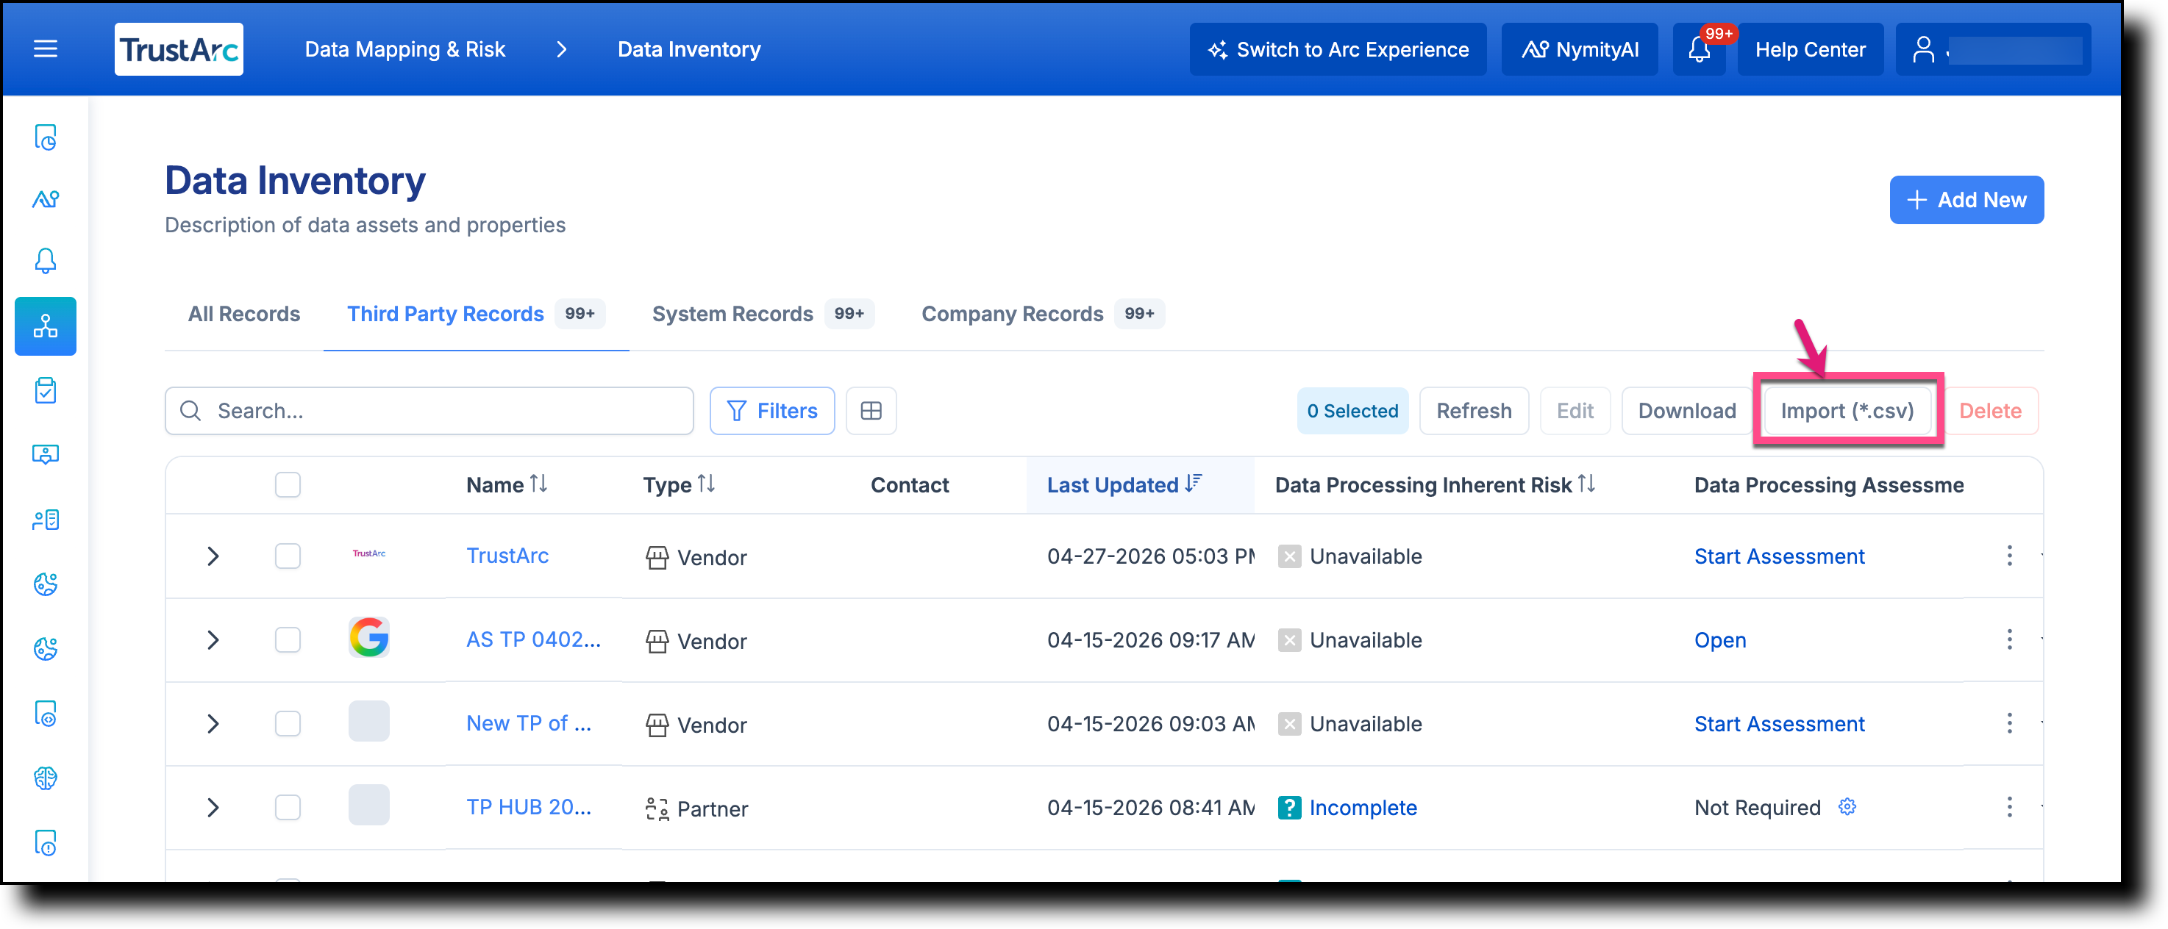Viewport: 2168px width, 929px height.
Task: Open the AS TP 0402... record link
Action: point(534,639)
